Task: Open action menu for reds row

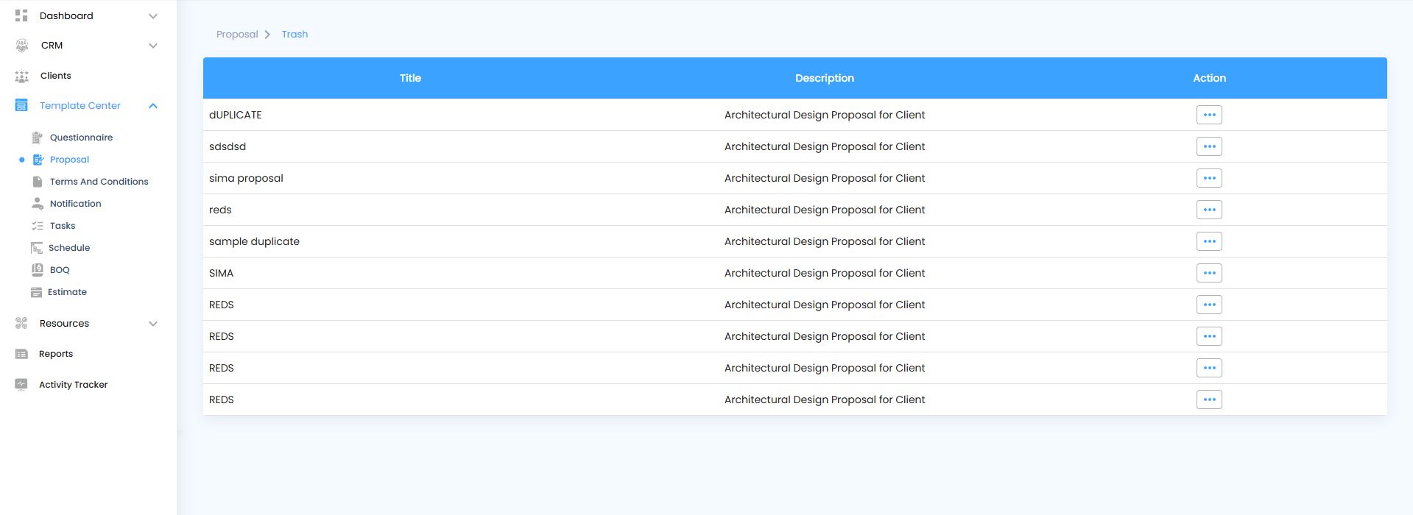Action: (1209, 210)
